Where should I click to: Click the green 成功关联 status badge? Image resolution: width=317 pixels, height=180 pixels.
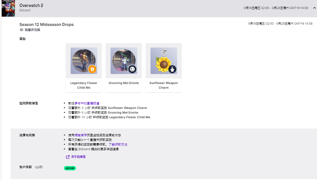70,168
